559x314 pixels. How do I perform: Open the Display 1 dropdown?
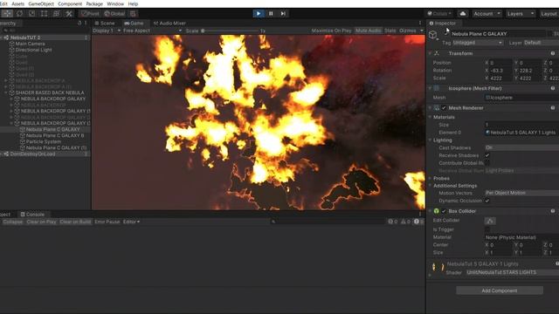107,31
